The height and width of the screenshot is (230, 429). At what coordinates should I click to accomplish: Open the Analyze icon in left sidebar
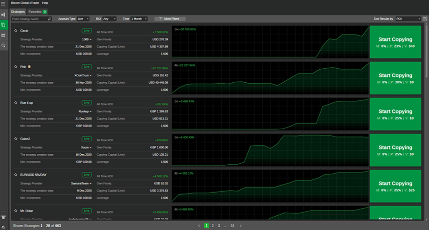click(3, 45)
